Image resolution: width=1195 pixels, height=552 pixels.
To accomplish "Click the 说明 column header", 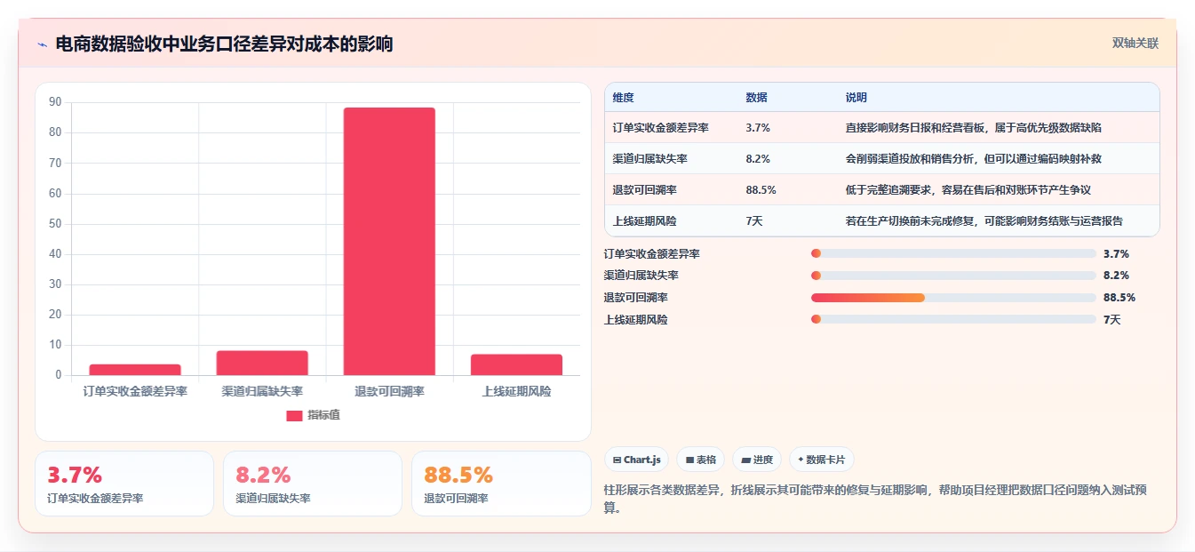I will pos(856,98).
